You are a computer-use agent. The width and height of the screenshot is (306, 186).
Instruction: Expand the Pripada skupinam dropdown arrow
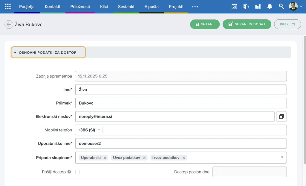pos(282,157)
